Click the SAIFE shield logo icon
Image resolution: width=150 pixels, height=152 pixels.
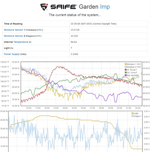(44, 7)
